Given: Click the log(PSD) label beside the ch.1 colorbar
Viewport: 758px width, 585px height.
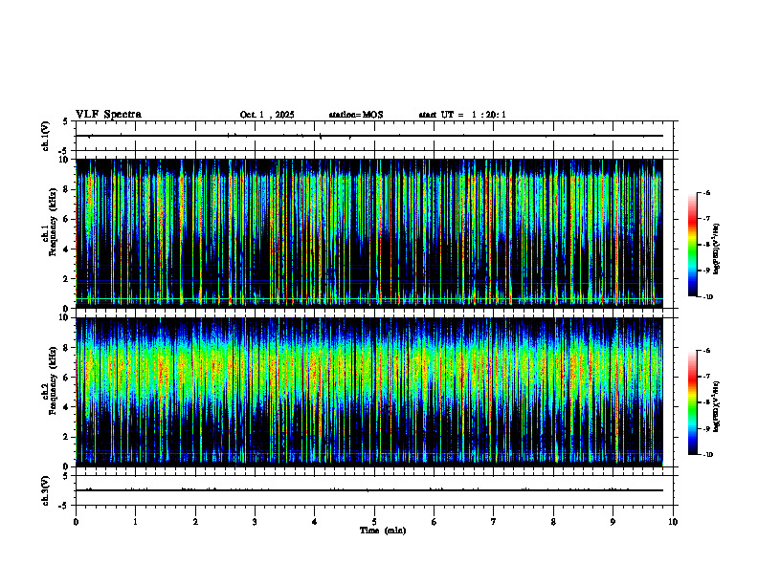Looking at the screenshot, I should pos(717,249).
